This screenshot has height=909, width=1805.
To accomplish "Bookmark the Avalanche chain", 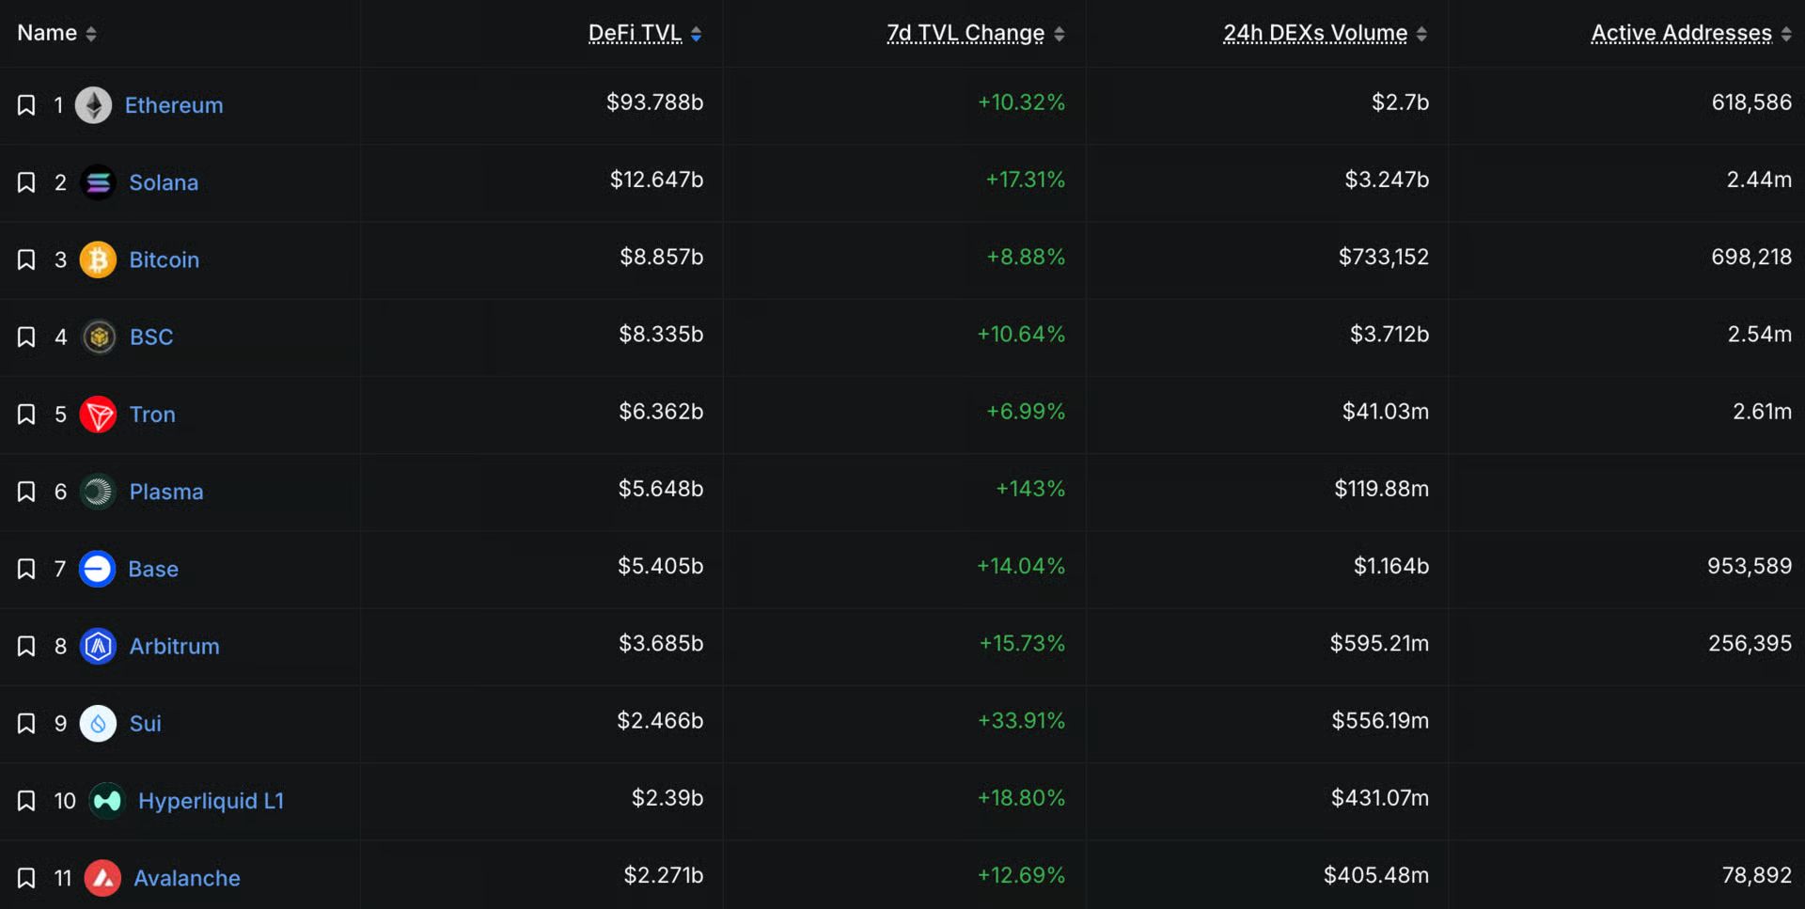I will [26, 878].
